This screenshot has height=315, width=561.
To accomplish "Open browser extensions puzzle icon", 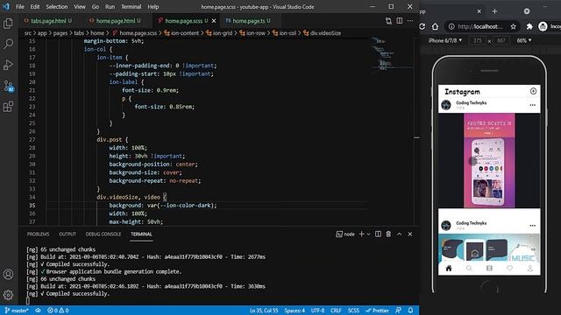I will click(x=529, y=26).
